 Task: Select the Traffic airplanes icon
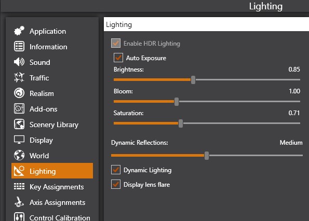[x=19, y=77]
